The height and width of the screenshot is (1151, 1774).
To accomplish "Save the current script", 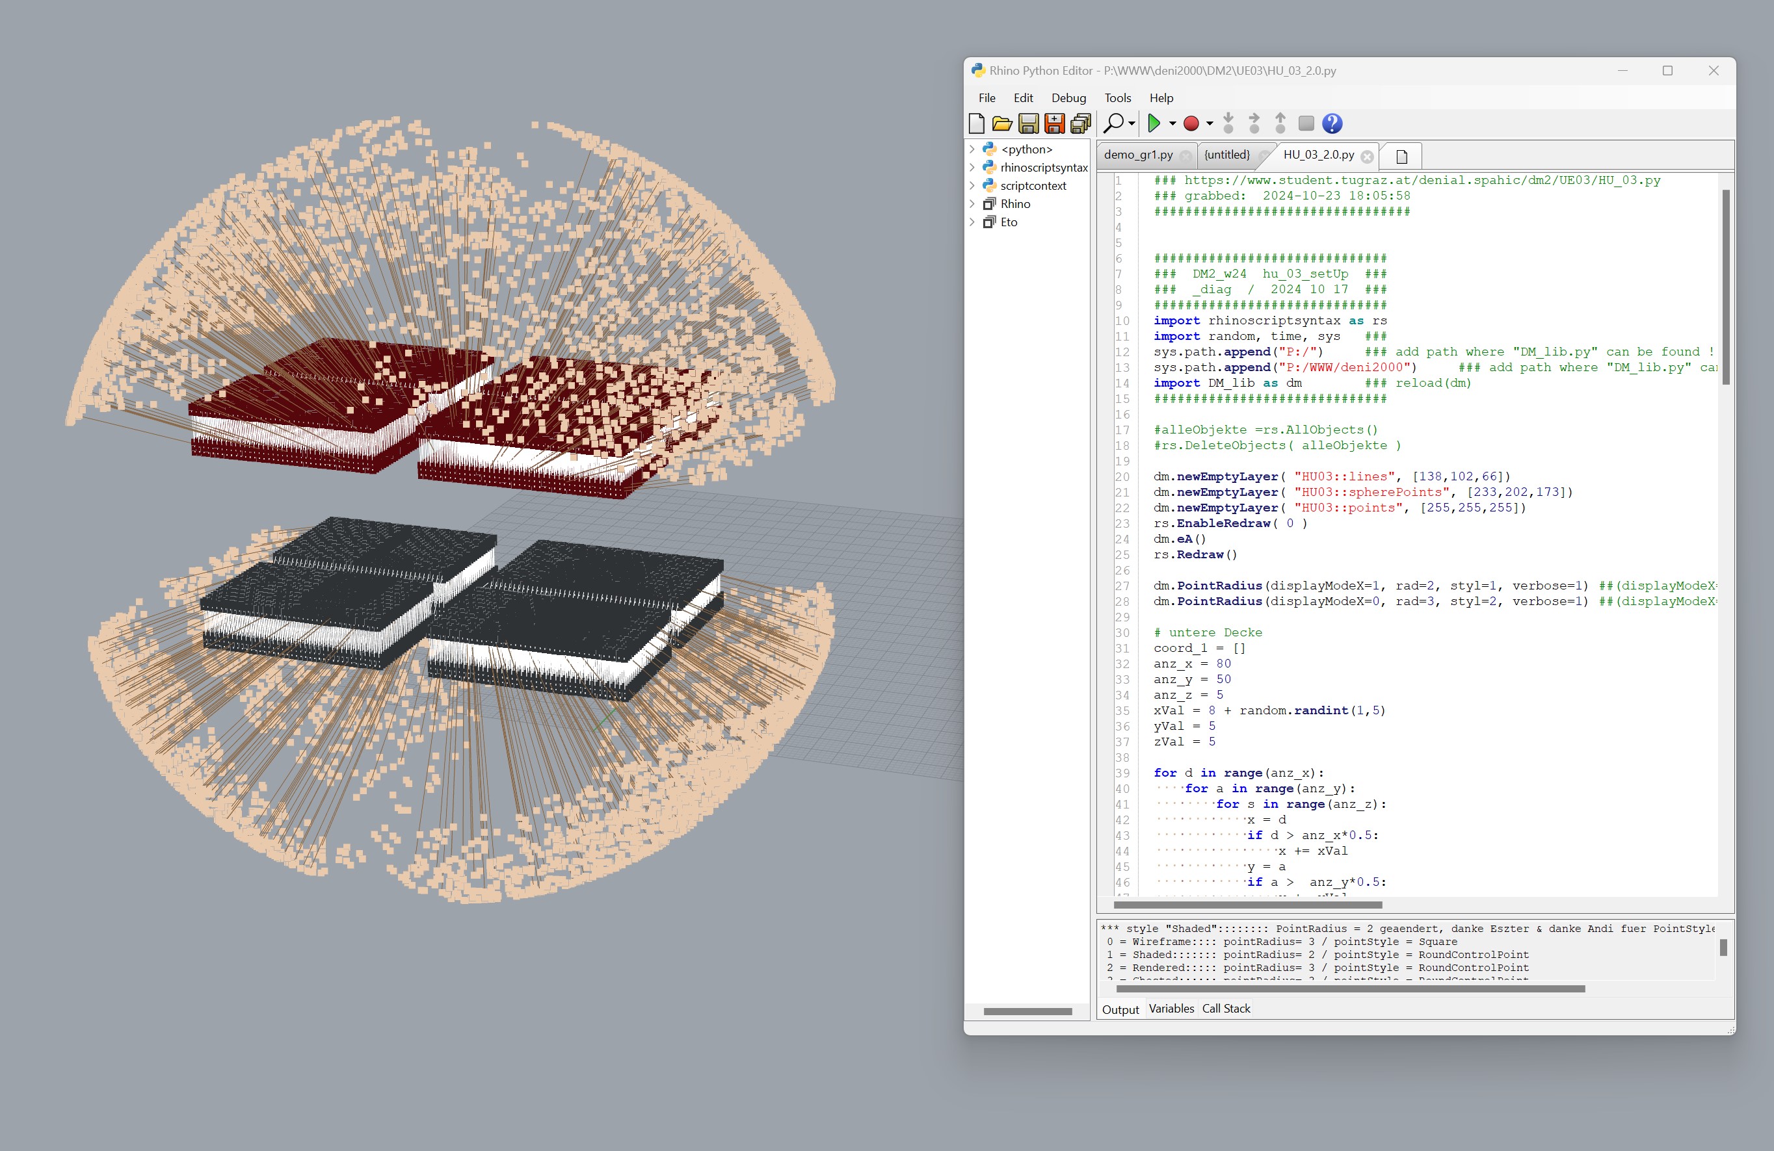I will 1029,123.
